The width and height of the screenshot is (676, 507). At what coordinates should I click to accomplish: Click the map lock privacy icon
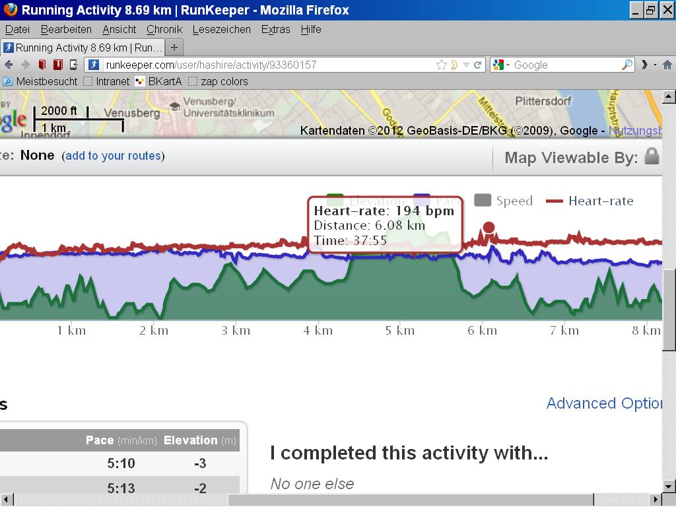(x=652, y=156)
